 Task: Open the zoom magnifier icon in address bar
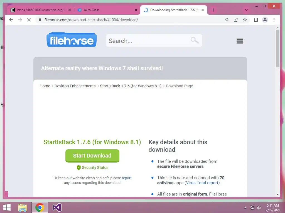(227, 20)
